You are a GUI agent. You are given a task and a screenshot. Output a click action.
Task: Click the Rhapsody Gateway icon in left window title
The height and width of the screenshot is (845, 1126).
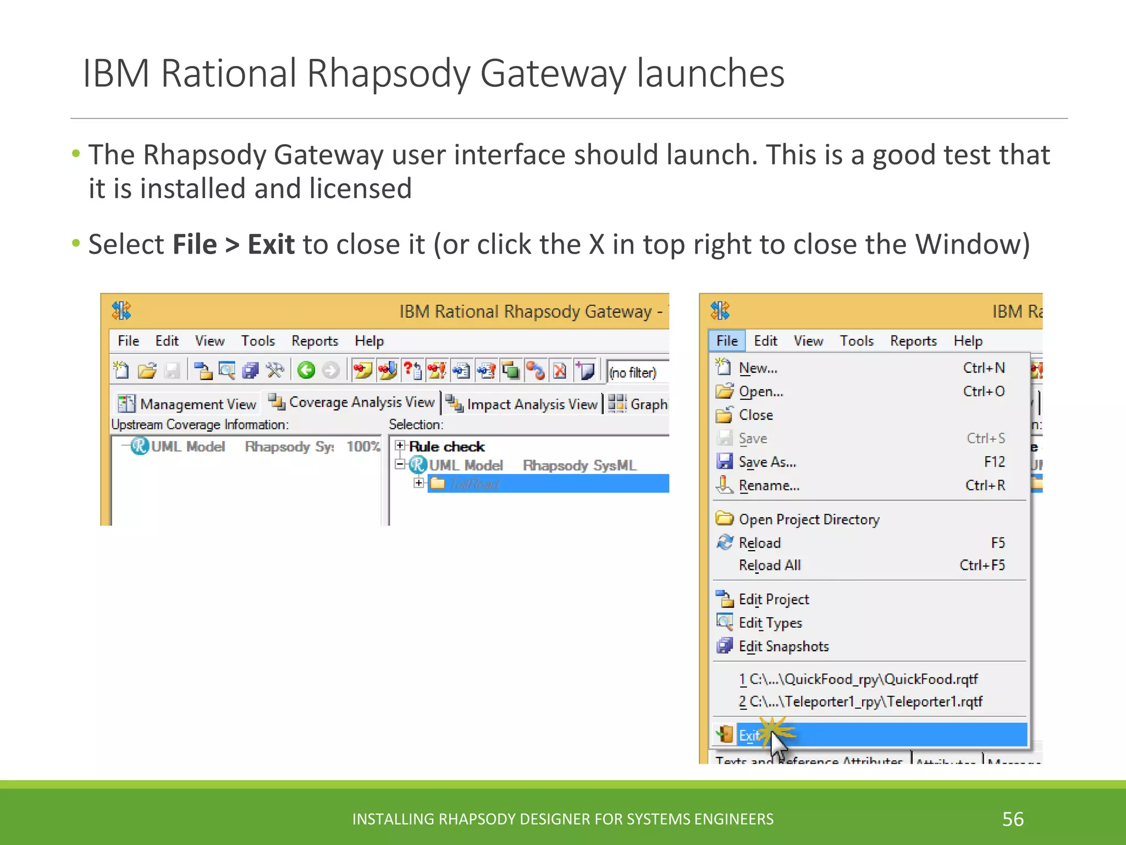(122, 311)
